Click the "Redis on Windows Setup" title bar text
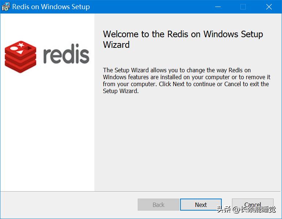Screen dimensions: 282x219 coord(51,7)
